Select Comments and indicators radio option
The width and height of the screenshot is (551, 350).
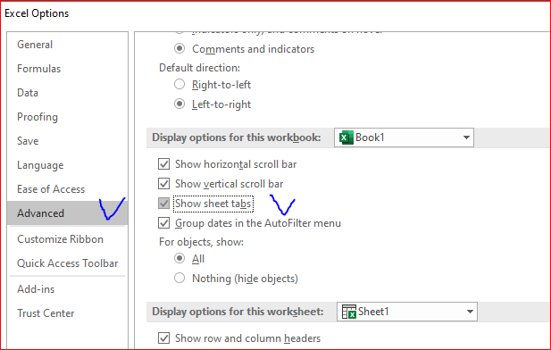click(x=179, y=48)
